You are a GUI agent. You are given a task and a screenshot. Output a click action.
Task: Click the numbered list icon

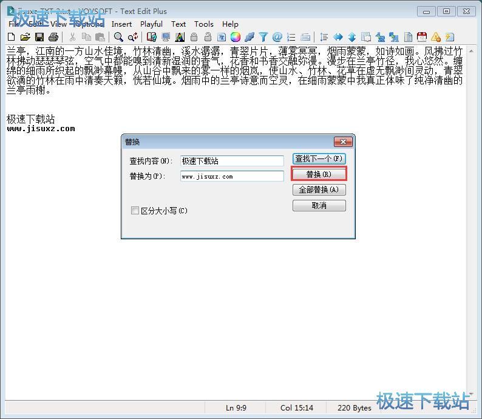click(291, 37)
